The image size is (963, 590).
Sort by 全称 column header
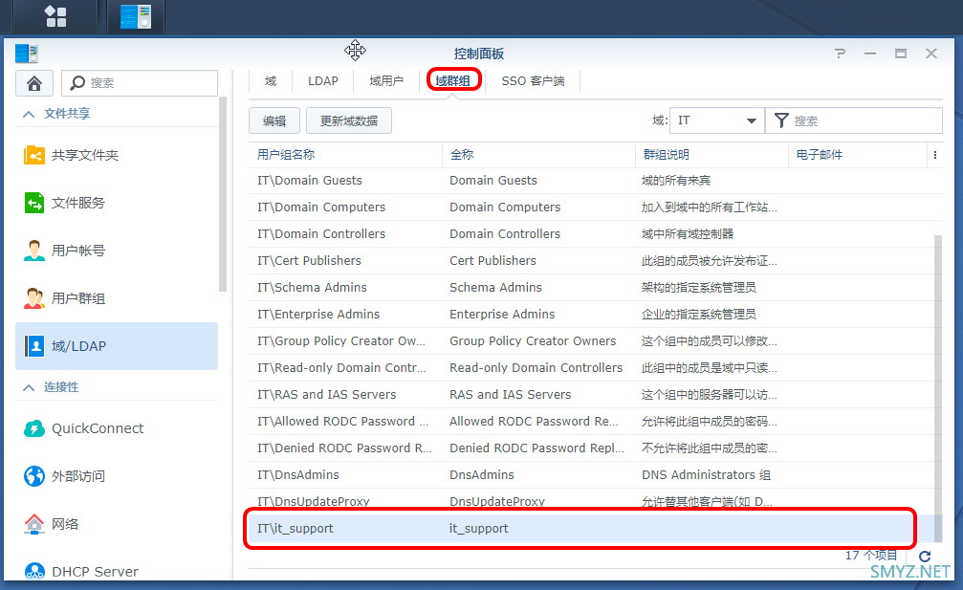(538, 155)
